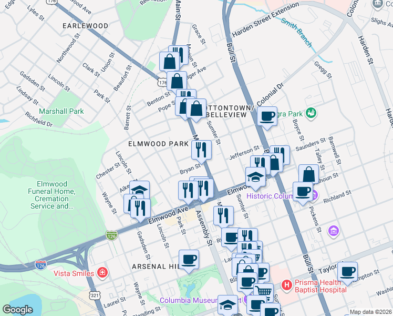Click the Northwood St label
The image size is (393, 316).
(68, 48)
